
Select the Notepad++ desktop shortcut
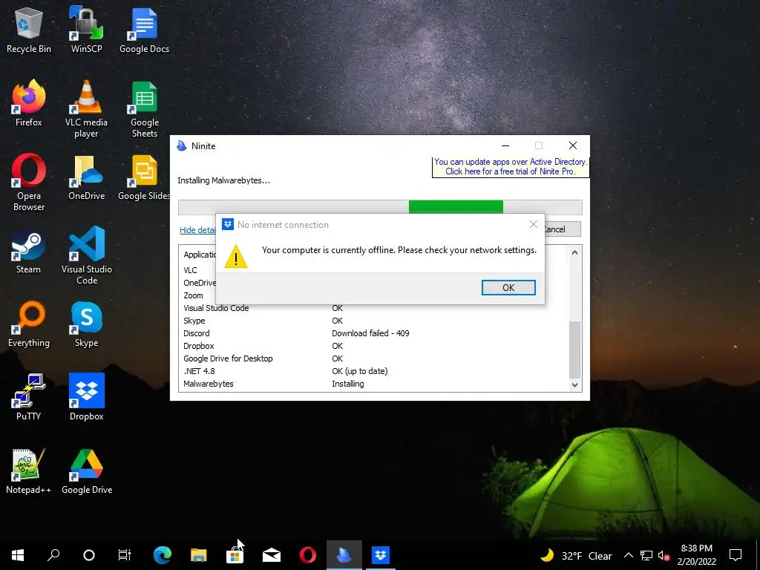tap(29, 471)
